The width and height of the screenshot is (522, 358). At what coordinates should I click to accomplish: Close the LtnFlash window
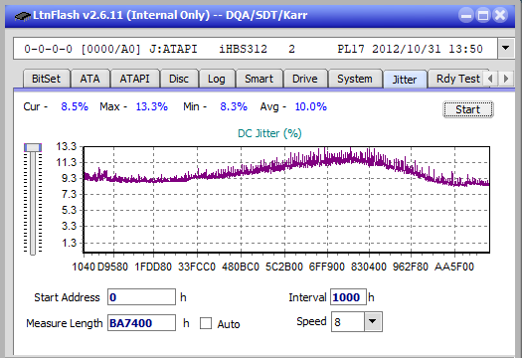pos(500,15)
